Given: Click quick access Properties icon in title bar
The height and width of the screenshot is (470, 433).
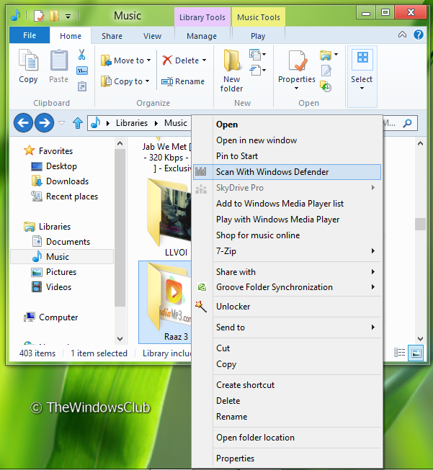Looking at the screenshot, I should [39, 16].
